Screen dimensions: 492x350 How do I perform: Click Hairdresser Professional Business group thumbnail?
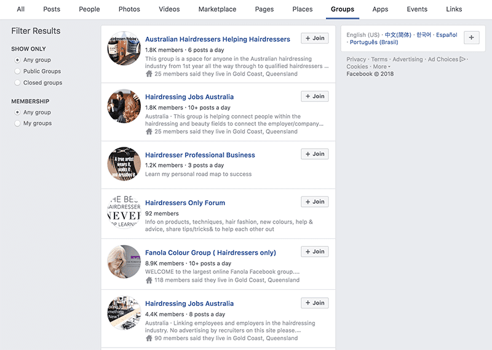pyautogui.click(x=124, y=164)
